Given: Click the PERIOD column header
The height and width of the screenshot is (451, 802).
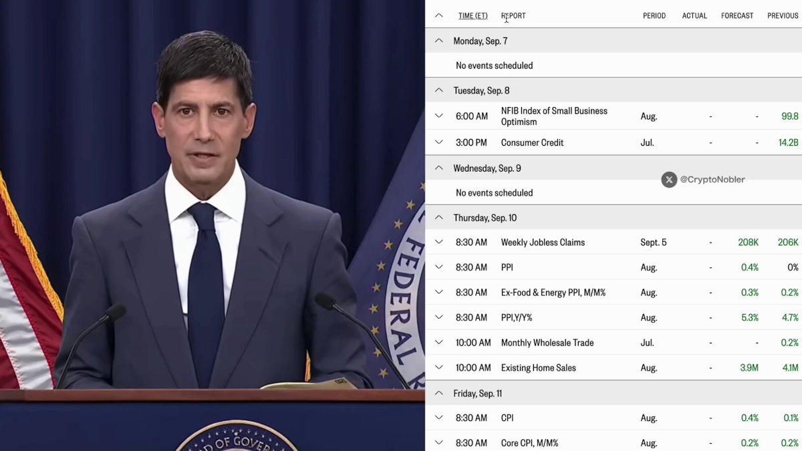Looking at the screenshot, I should (654, 15).
